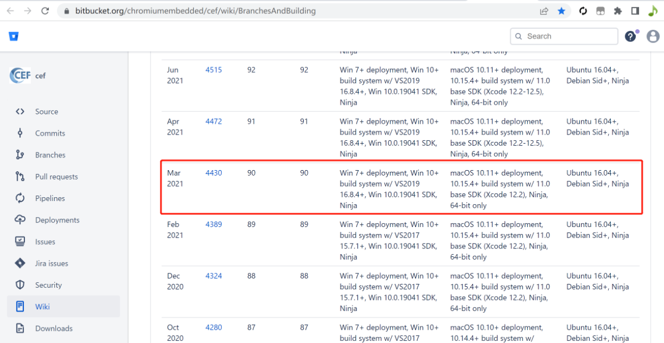Open the browser side panel icon
Screen dimensions: 664x343
(635, 11)
